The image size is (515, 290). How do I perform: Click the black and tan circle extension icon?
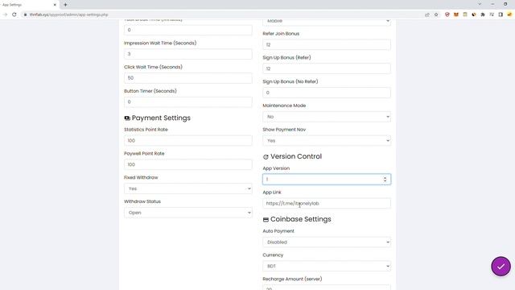pos(474,14)
